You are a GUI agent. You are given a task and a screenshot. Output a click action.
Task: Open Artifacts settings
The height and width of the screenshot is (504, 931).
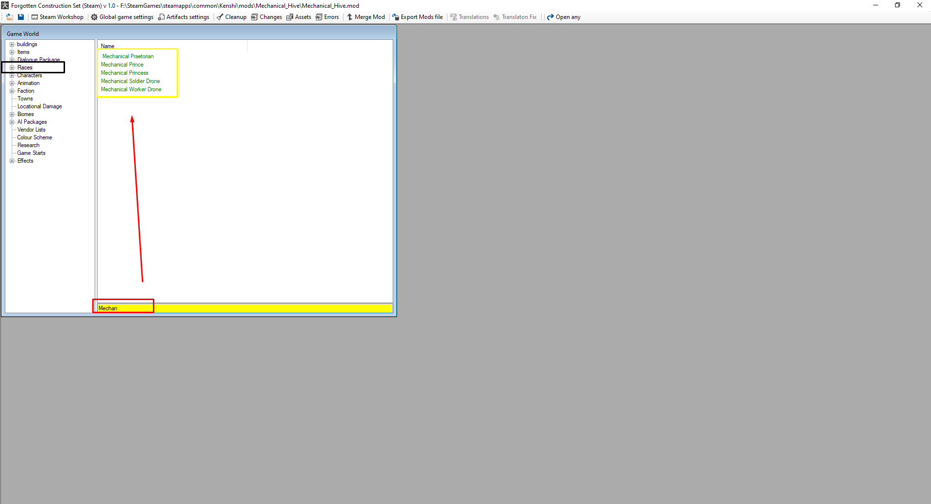pos(183,17)
